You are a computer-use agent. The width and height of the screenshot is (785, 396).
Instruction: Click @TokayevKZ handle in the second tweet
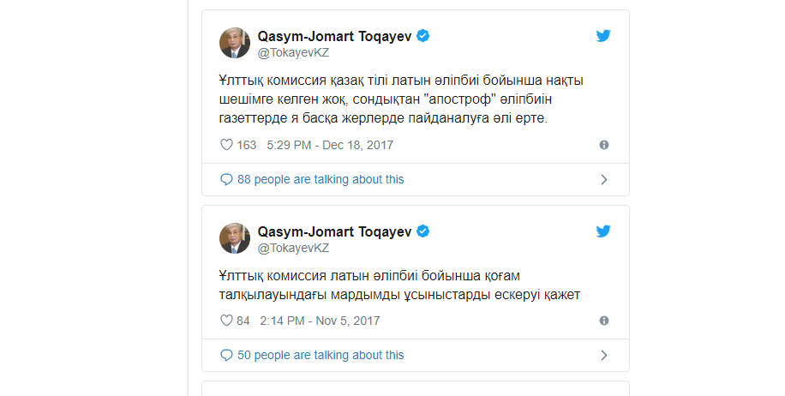(293, 248)
